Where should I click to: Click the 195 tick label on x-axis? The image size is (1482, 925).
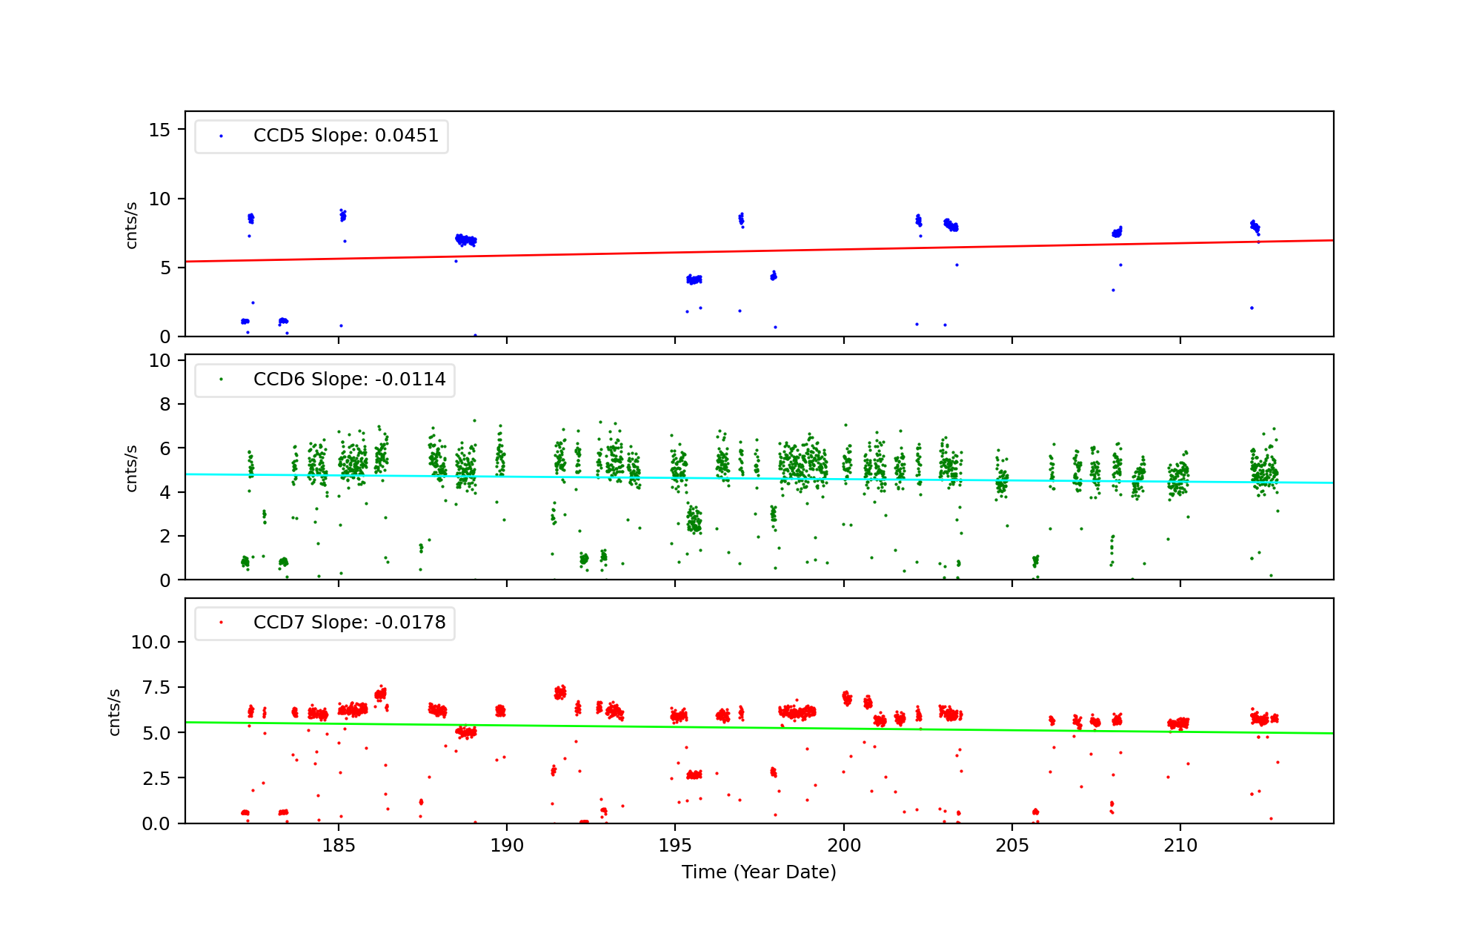pyautogui.click(x=675, y=846)
